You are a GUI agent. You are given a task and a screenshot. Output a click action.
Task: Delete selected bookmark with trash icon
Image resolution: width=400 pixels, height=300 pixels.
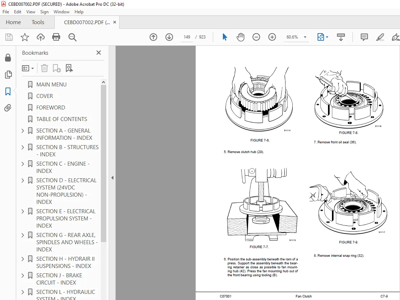tap(44, 68)
